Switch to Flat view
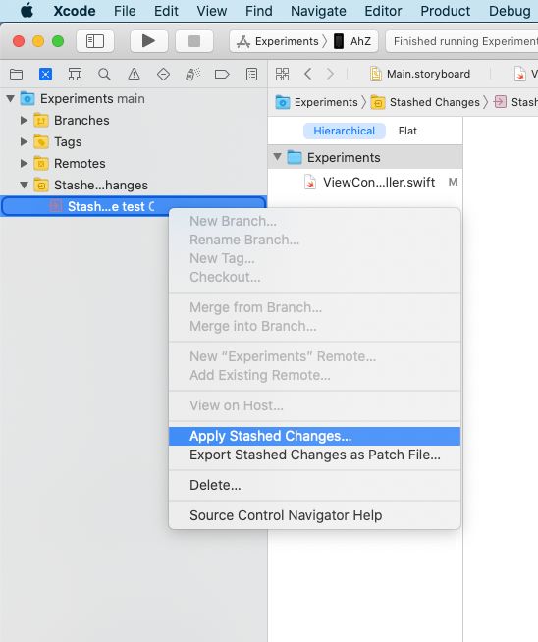The image size is (538, 642). (407, 131)
